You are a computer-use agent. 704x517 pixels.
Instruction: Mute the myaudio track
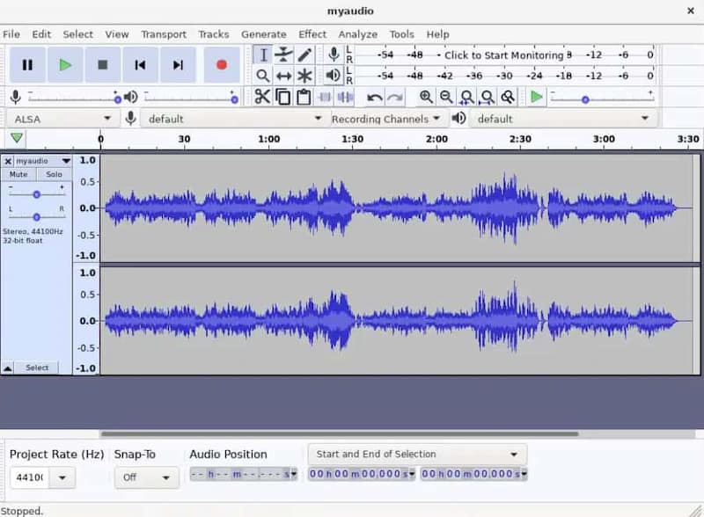tap(18, 174)
